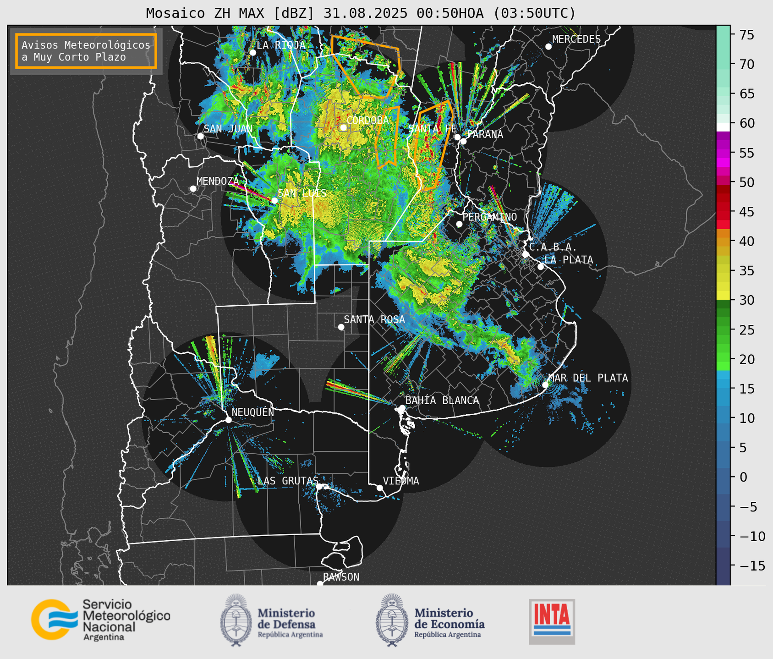Select the LAS GRUTAS city label
Viewport: 773px width, 659px height.
[x=288, y=481]
